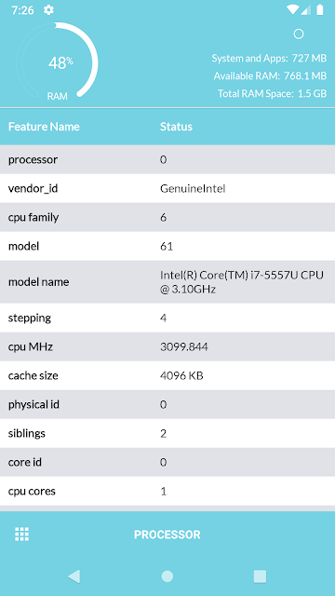This screenshot has height=596, width=335.
Task: Select the model name row
Action: click(x=167, y=282)
